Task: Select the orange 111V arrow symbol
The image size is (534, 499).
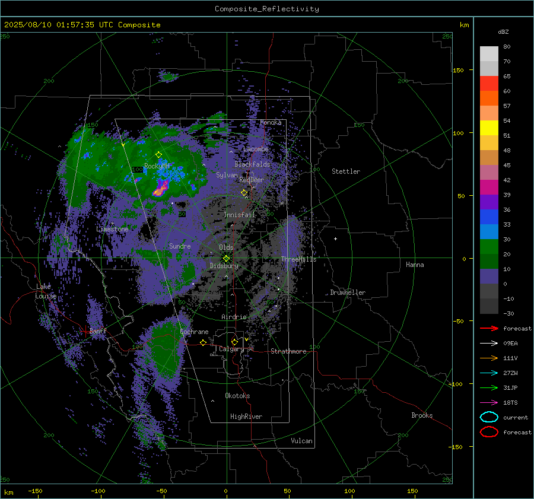Action: [x=489, y=358]
